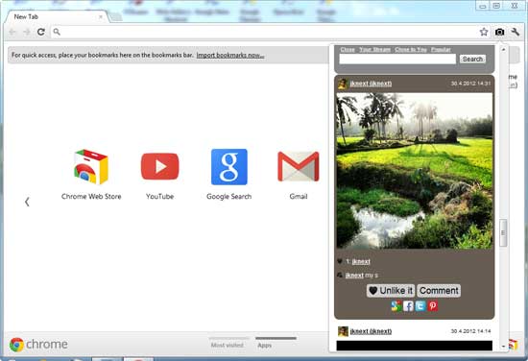
Task: Open the Close to You link
Action: pyautogui.click(x=411, y=50)
